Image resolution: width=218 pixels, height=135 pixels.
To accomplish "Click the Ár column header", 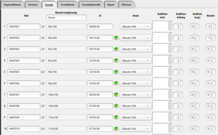I will pos(100,16).
